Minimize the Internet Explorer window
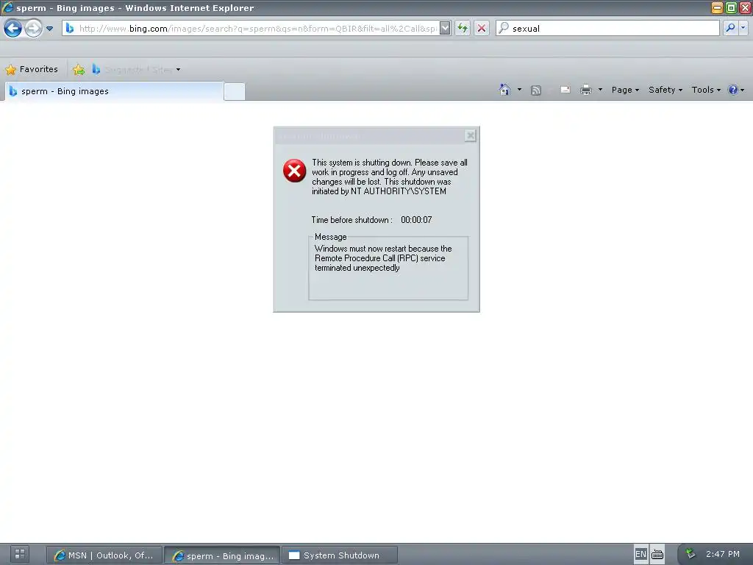 pyautogui.click(x=717, y=7)
